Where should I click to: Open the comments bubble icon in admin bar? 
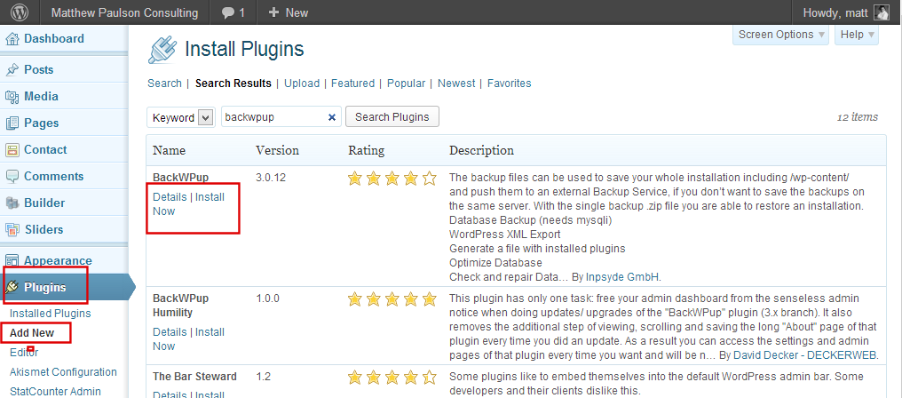[x=228, y=12]
